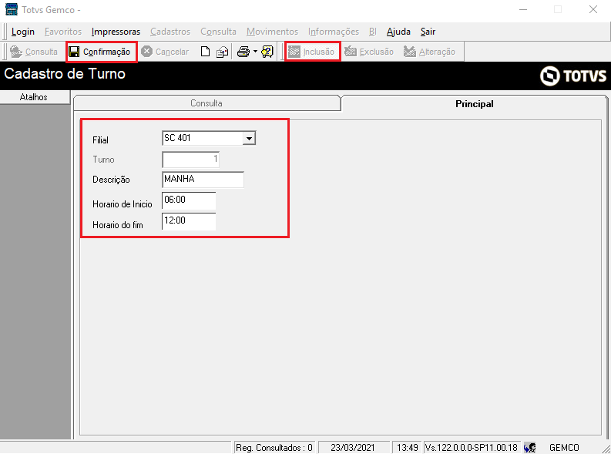Open the Cadastros menu

pyautogui.click(x=170, y=32)
